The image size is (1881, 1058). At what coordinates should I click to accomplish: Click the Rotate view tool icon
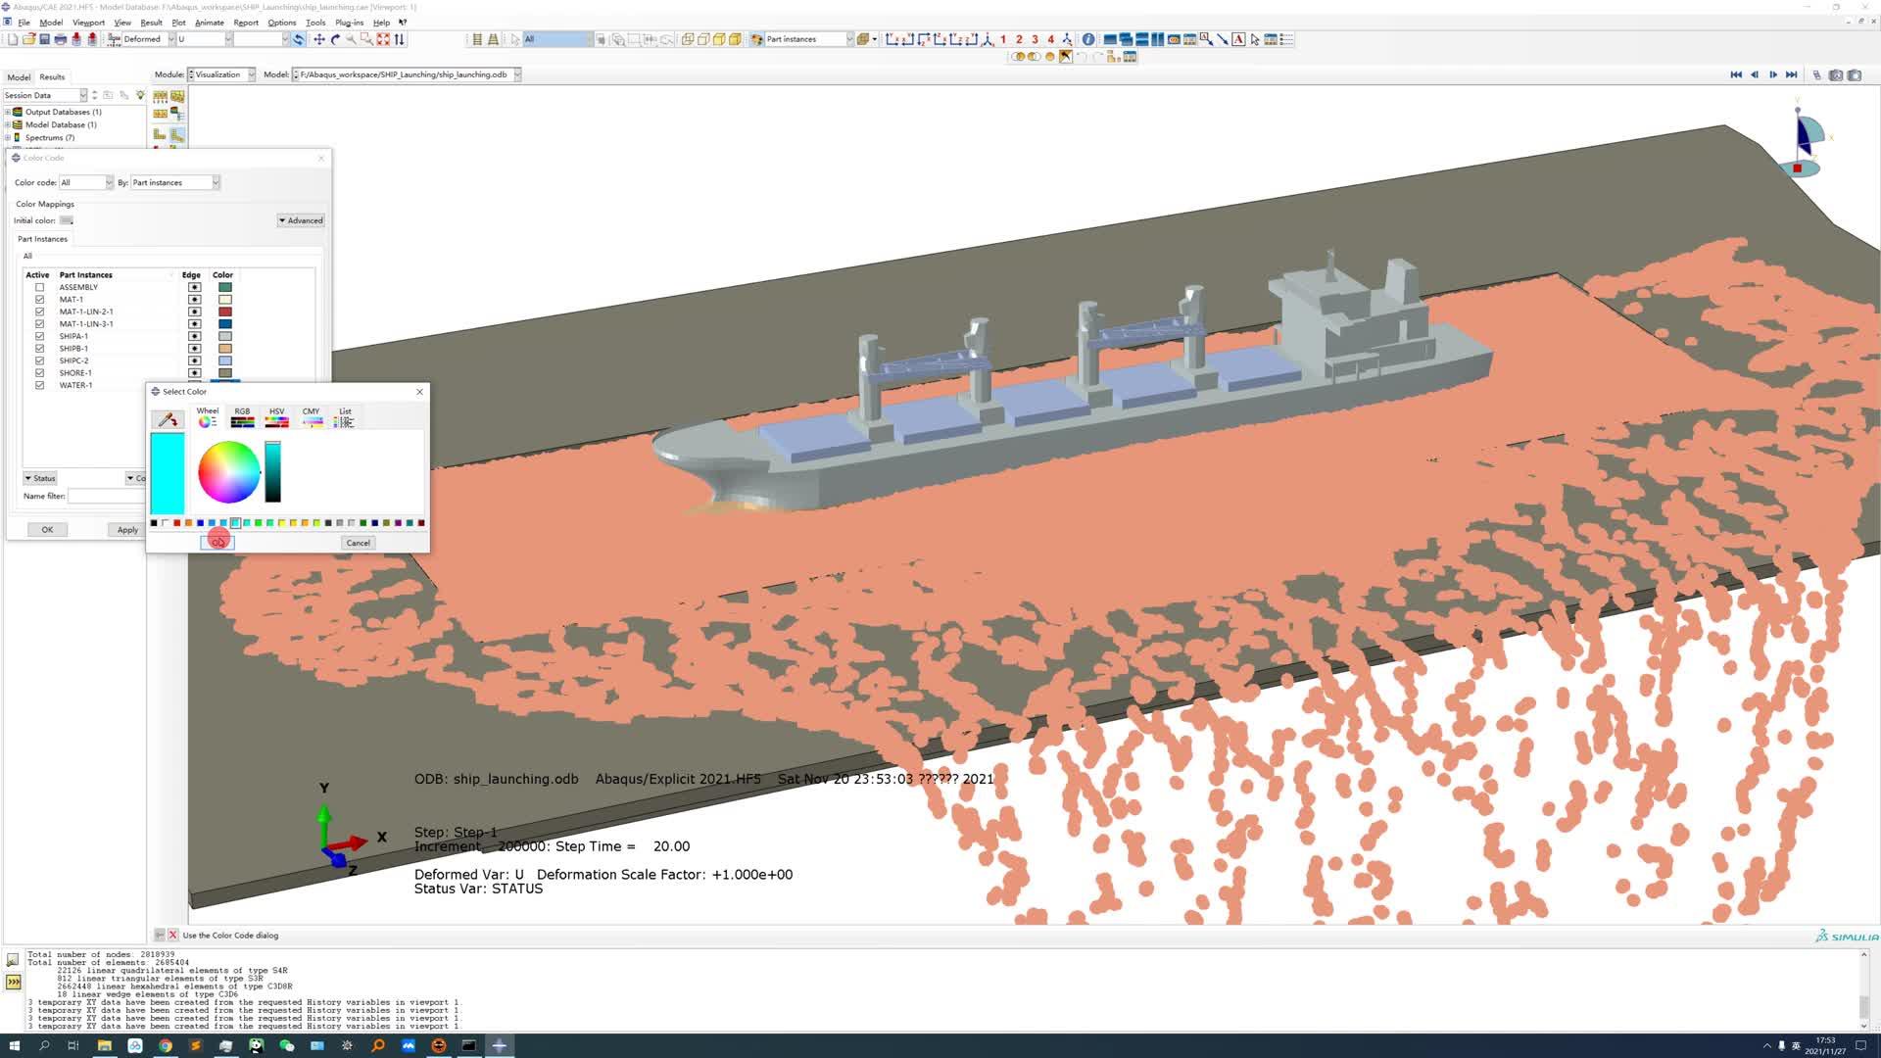pyautogui.click(x=335, y=39)
